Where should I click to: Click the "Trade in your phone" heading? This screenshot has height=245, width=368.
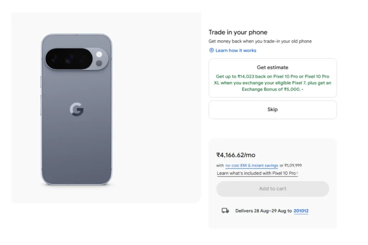[238, 32]
